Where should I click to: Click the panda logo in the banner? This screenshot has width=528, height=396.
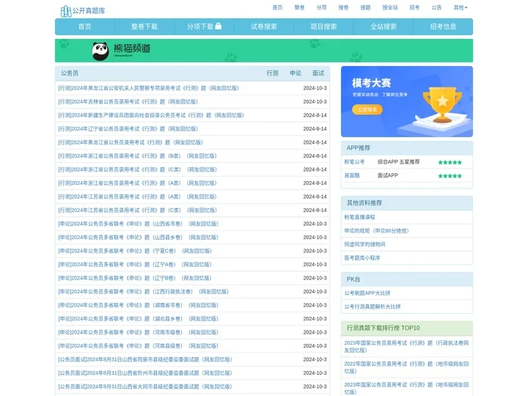click(100, 51)
